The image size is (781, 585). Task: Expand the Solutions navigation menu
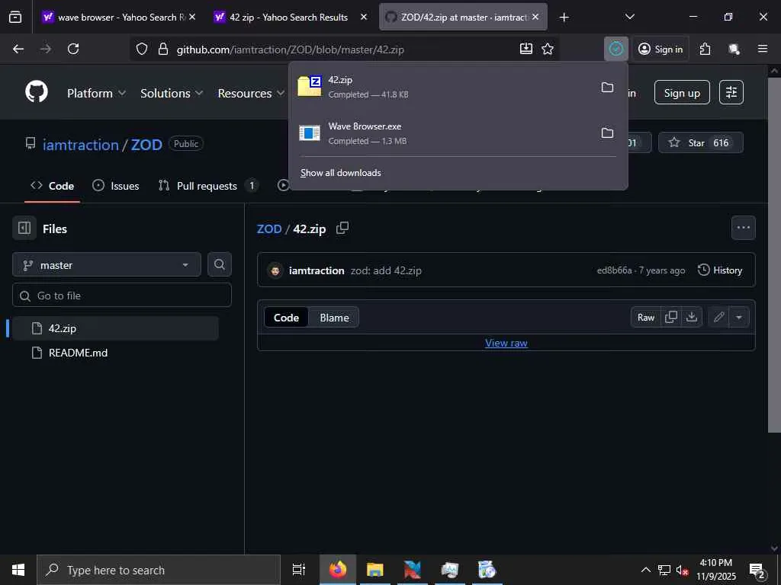tap(172, 93)
